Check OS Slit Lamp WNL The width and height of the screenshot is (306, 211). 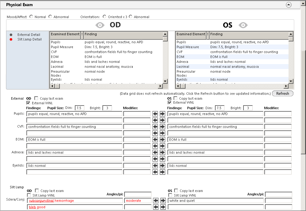click(x=170, y=195)
